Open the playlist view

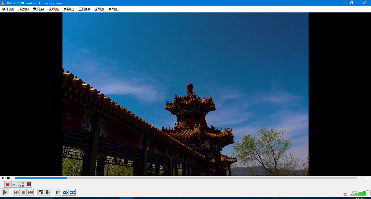pos(58,192)
